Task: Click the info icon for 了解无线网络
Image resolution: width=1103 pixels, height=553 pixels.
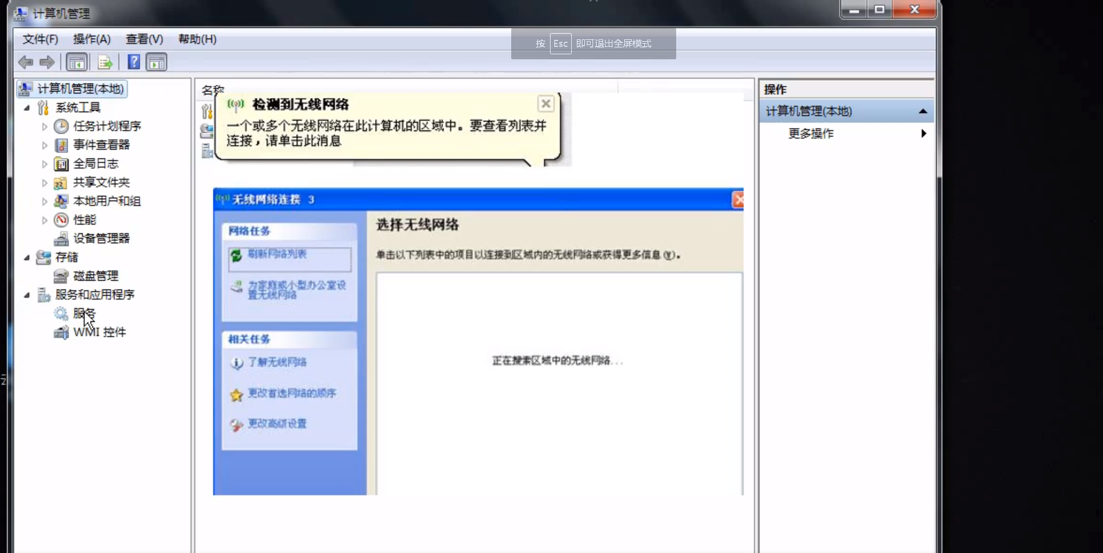Action: click(x=236, y=363)
